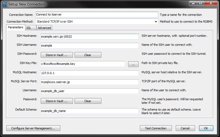Viewport: 220px width, 137px height.
Task: Open the Advanced tab
Action: (x=44, y=28)
